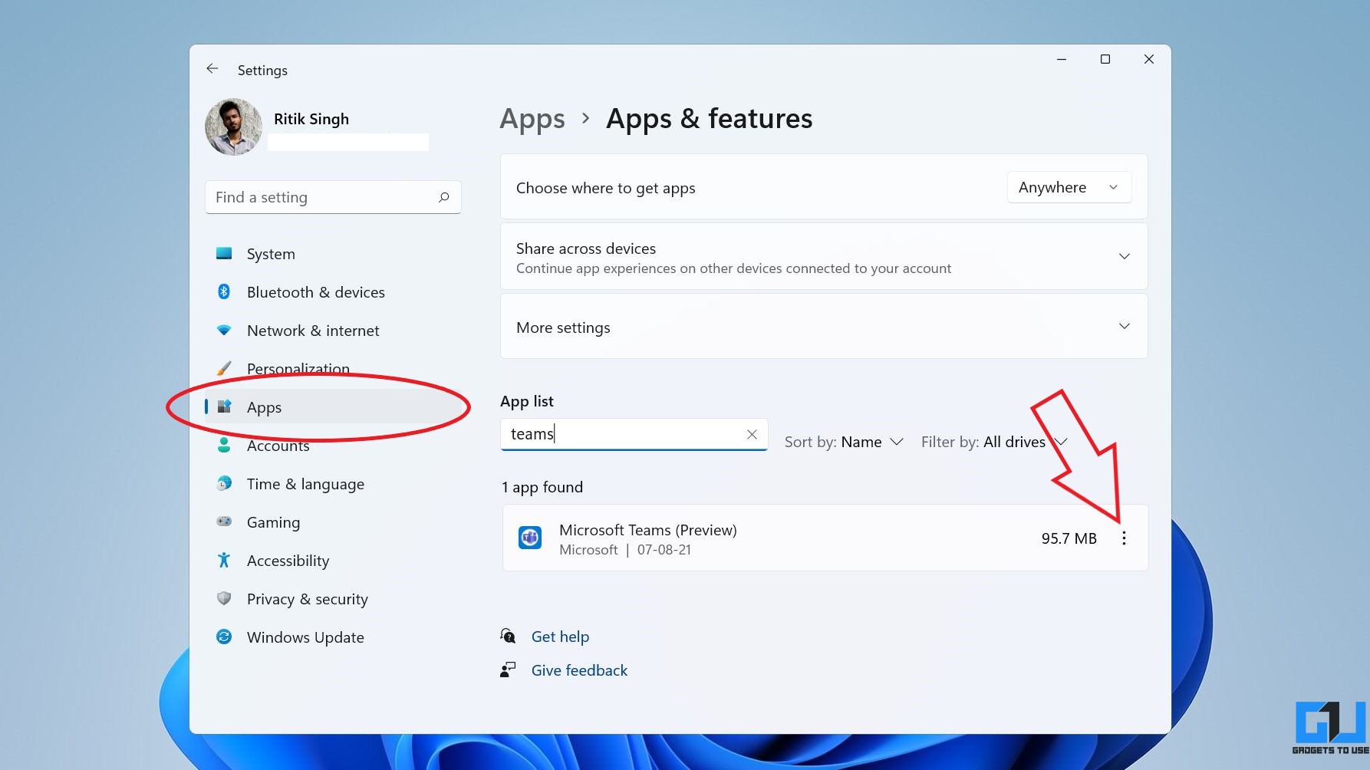The width and height of the screenshot is (1370, 770).
Task: Click the System monitor icon in the sidebar
Action: tap(224, 253)
